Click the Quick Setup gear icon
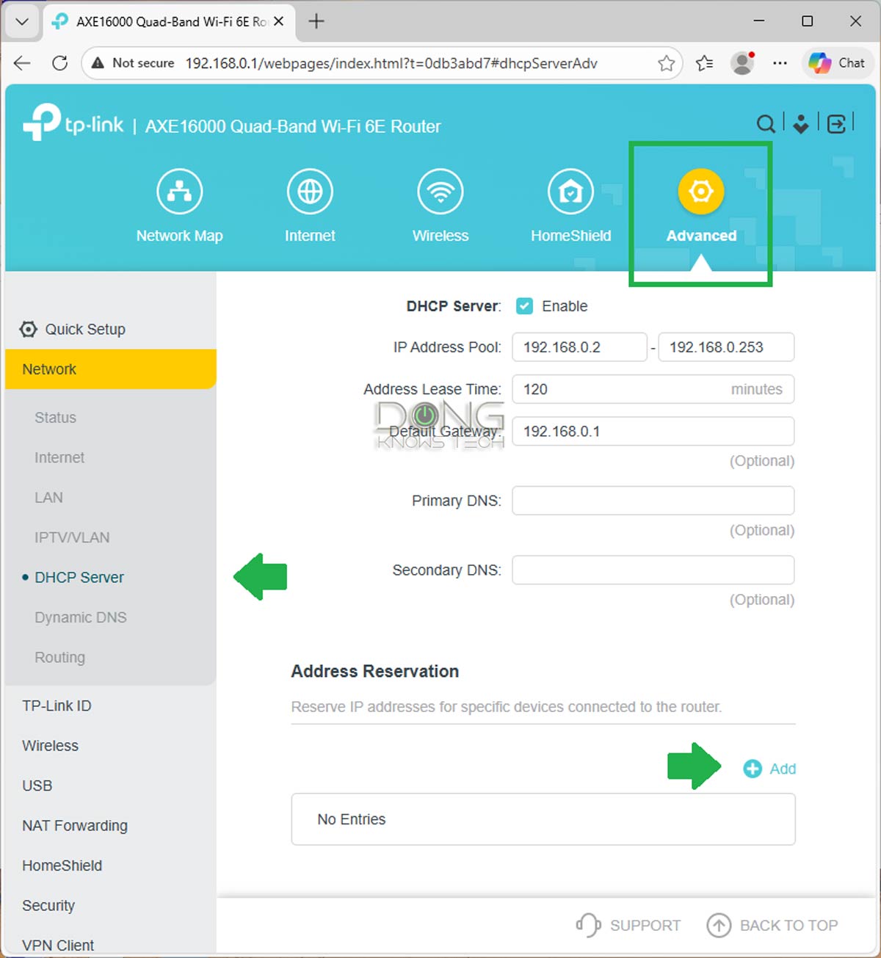881x958 pixels. pos(28,329)
